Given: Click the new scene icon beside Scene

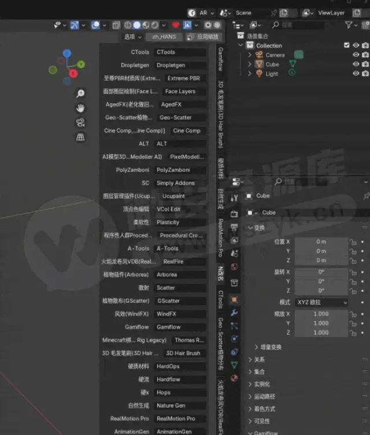Looking at the screenshot, I should click(284, 13).
